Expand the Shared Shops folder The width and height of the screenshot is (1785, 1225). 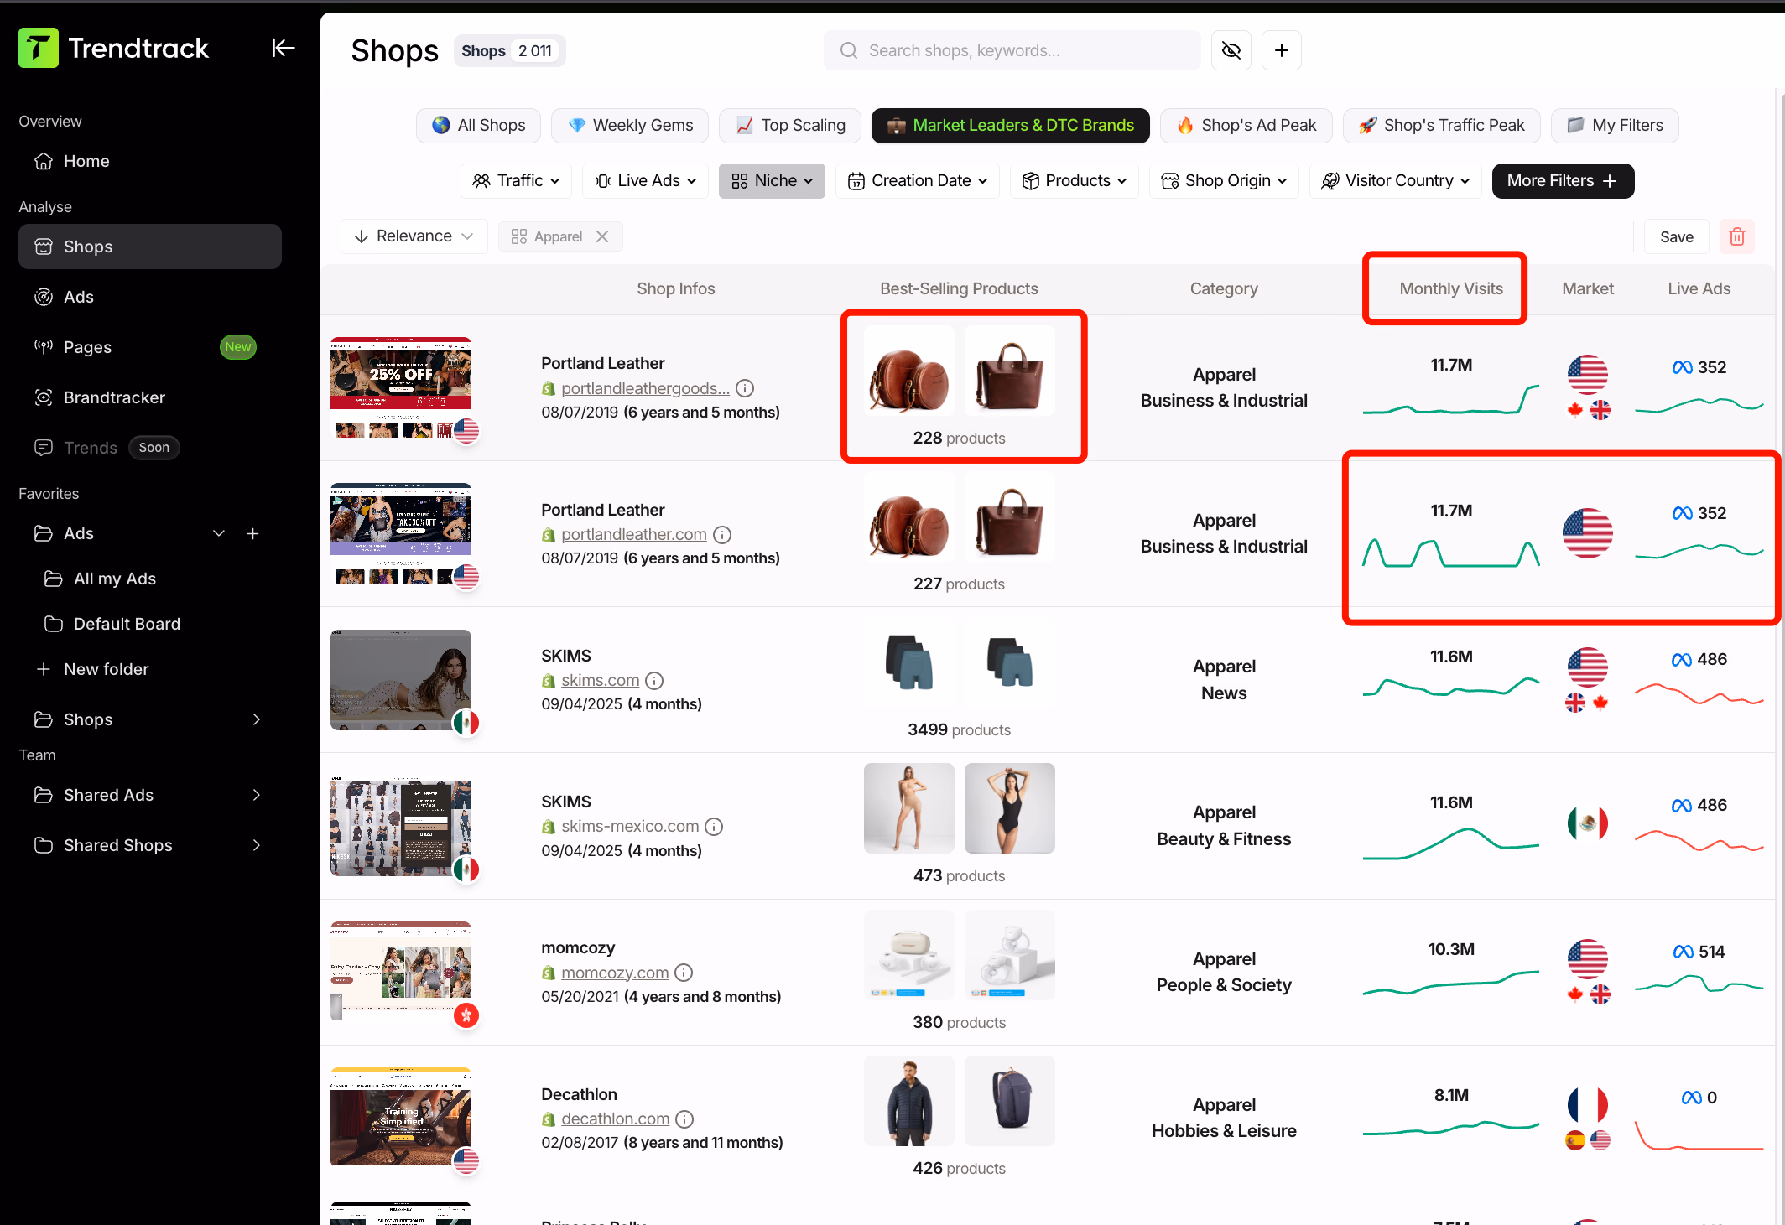click(x=257, y=845)
